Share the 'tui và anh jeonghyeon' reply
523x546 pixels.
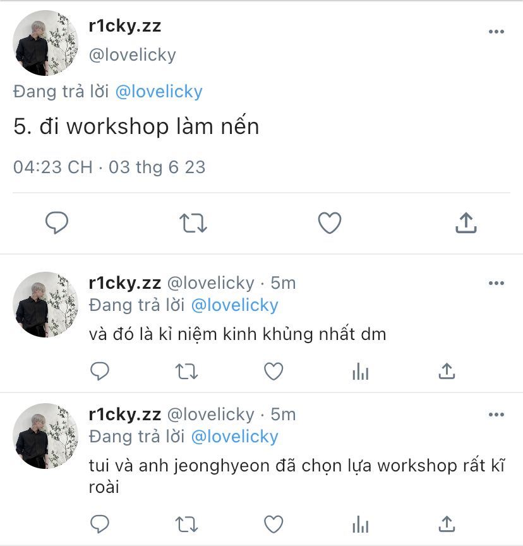tap(447, 524)
